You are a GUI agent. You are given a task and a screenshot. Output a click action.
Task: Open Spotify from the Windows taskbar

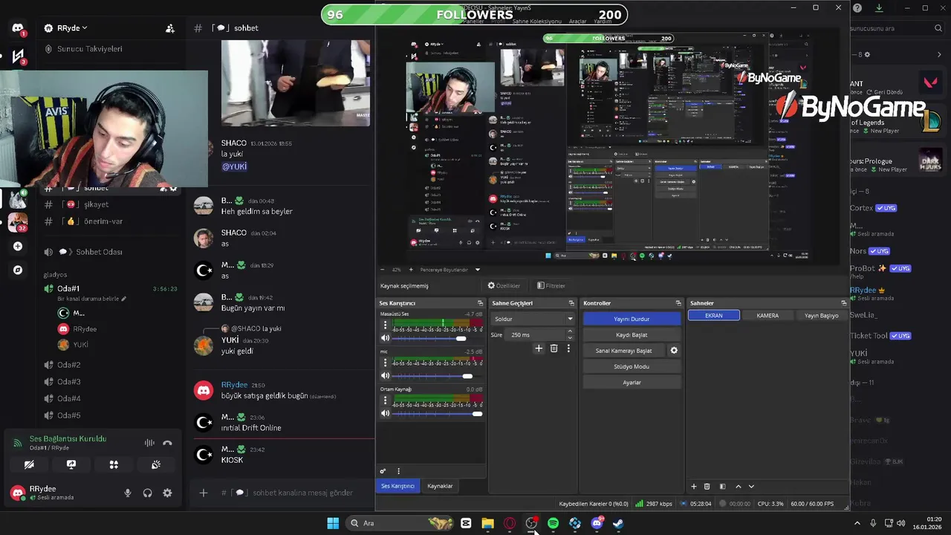coord(554,523)
